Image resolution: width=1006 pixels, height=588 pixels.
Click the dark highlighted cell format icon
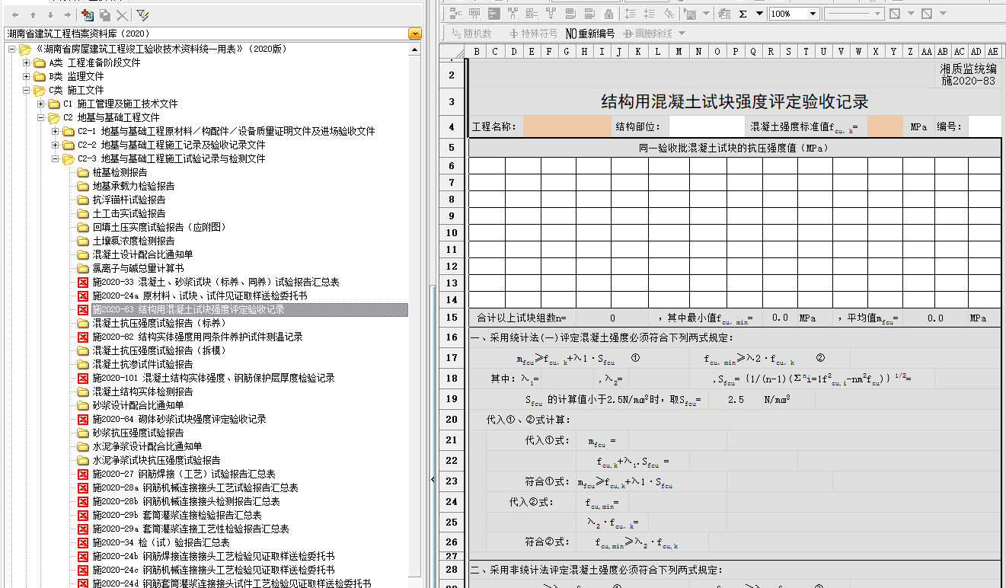pyautogui.click(x=493, y=14)
